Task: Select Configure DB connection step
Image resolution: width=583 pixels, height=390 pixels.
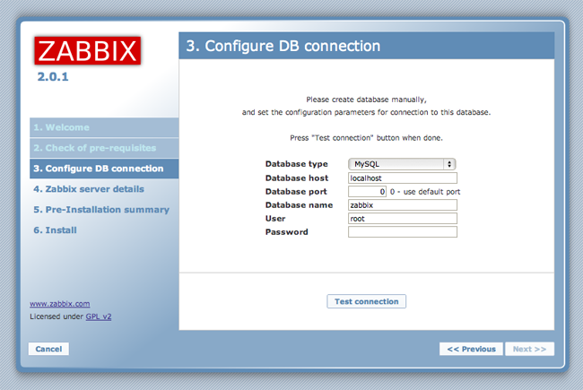Action: (98, 169)
